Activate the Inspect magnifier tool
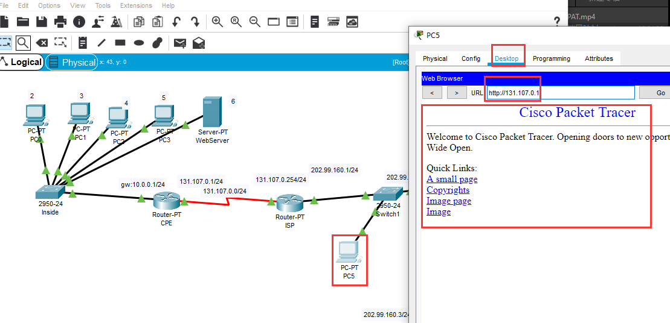 23,43
